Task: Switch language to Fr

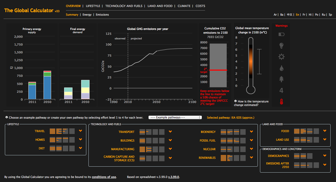Action: pos(304,15)
